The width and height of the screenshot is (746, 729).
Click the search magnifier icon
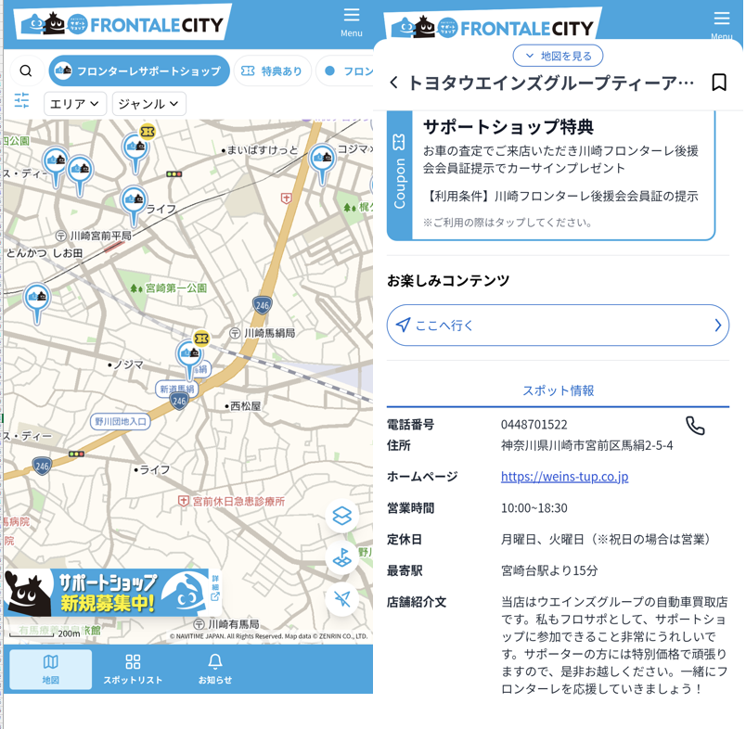[26, 71]
